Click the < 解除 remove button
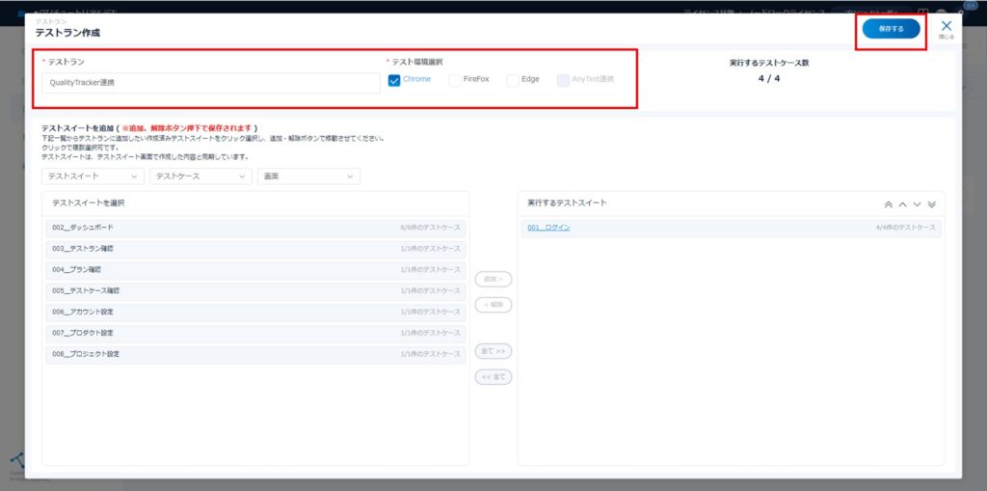Viewport: 987px width, 491px height. [493, 305]
